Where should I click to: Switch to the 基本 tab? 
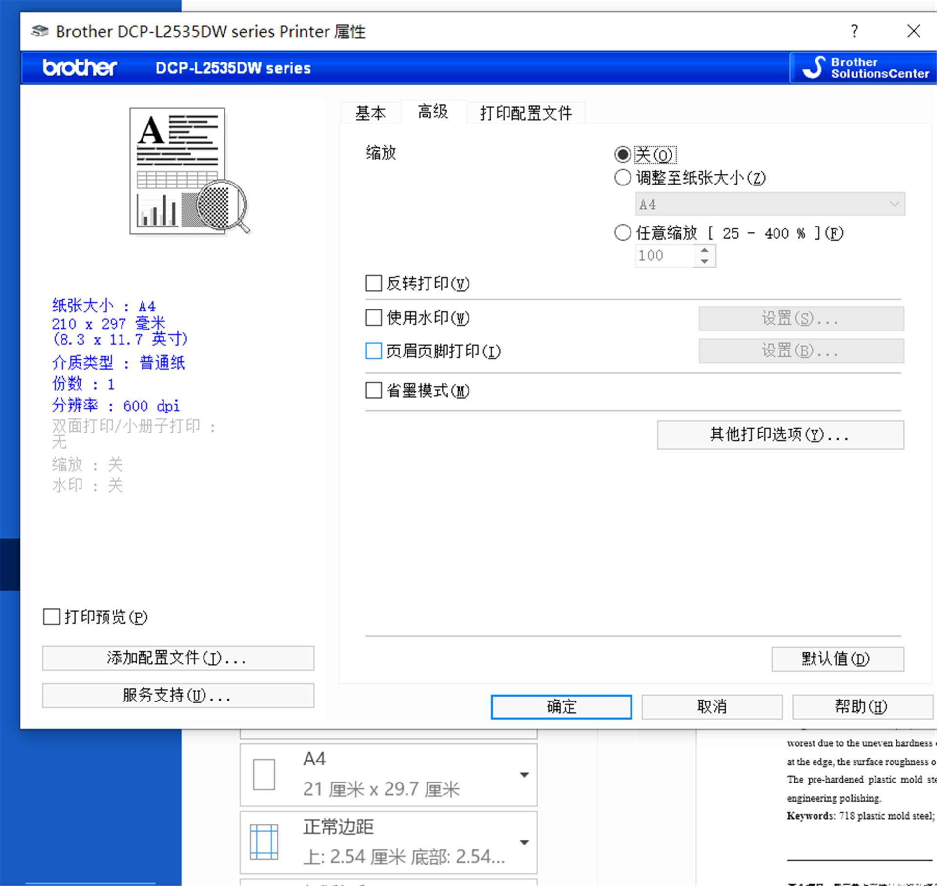[x=370, y=112]
